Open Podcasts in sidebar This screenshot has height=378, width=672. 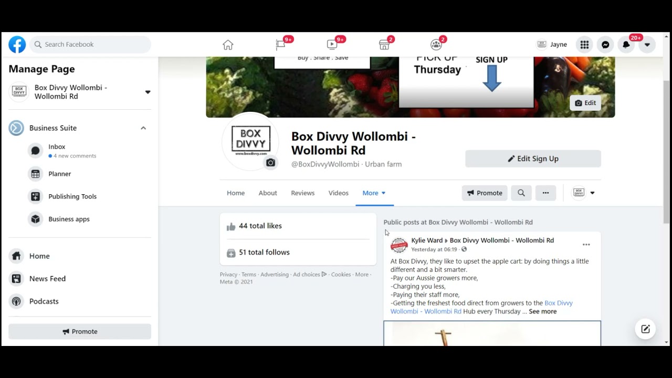tap(80, 301)
